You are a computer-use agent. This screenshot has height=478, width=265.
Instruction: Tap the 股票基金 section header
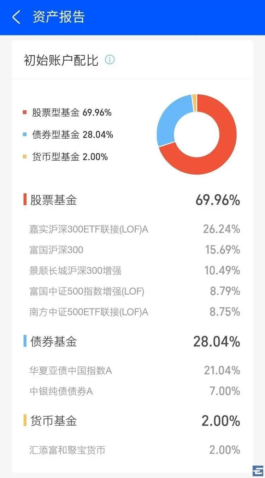click(x=53, y=200)
